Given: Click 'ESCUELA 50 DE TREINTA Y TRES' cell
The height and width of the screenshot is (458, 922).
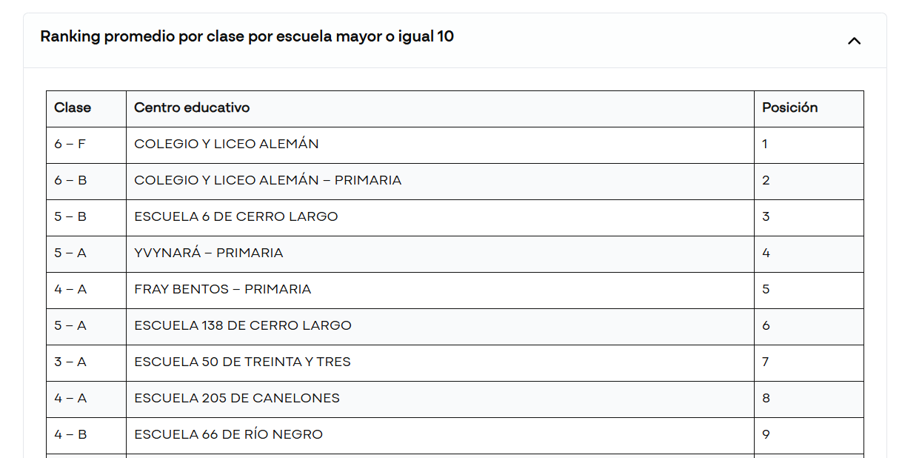Looking at the screenshot, I should click(242, 362).
